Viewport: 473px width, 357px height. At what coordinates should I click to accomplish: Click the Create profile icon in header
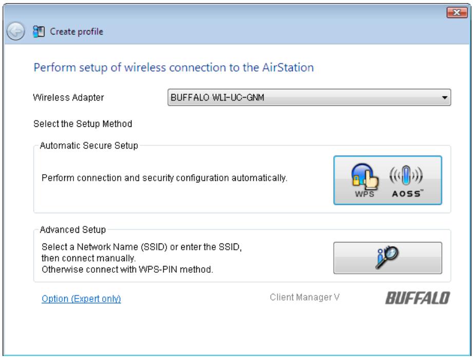click(x=39, y=31)
